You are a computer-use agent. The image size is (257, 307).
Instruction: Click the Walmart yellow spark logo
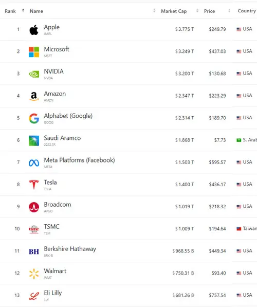click(34, 274)
